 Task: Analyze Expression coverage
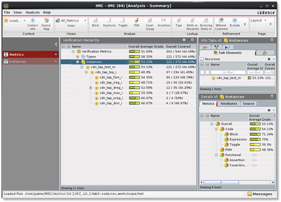click(x=110, y=23)
